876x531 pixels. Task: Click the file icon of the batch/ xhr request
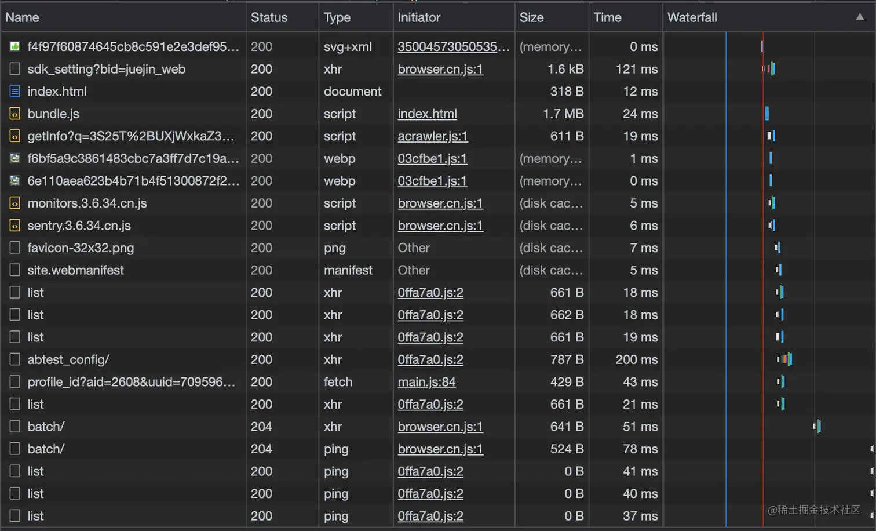15,427
